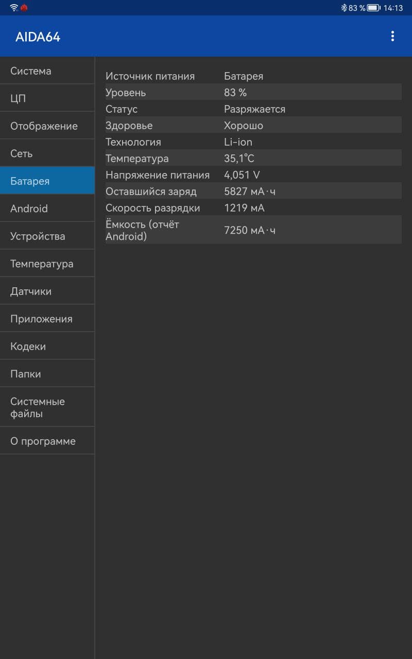Switch to the ЦП section
Screen dimensions: 412x659
coord(47,98)
